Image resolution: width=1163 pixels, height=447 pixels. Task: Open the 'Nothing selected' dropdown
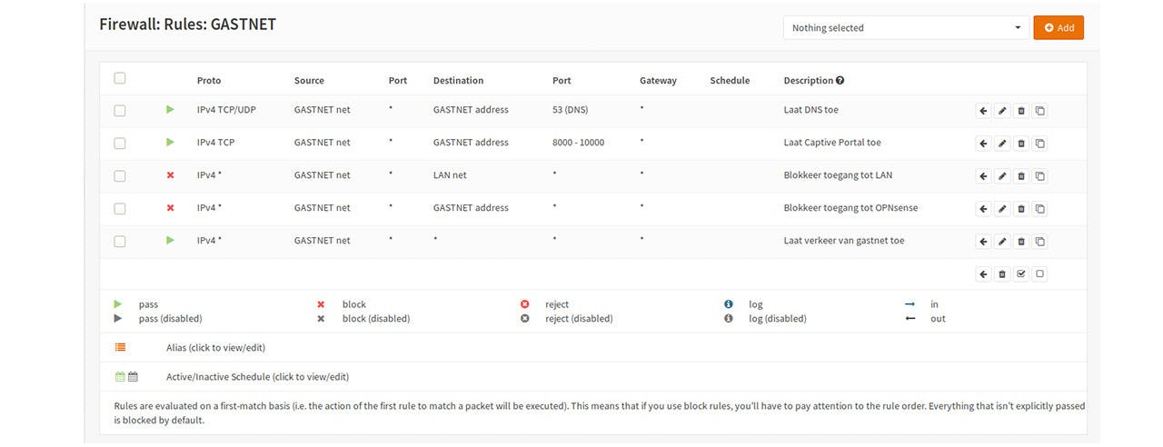coord(906,28)
